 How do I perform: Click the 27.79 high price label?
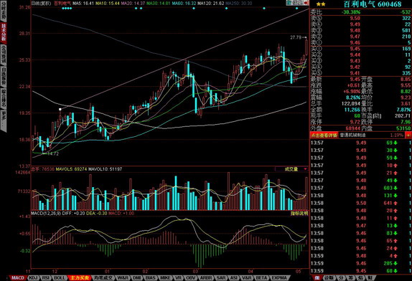tap(296, 37)
